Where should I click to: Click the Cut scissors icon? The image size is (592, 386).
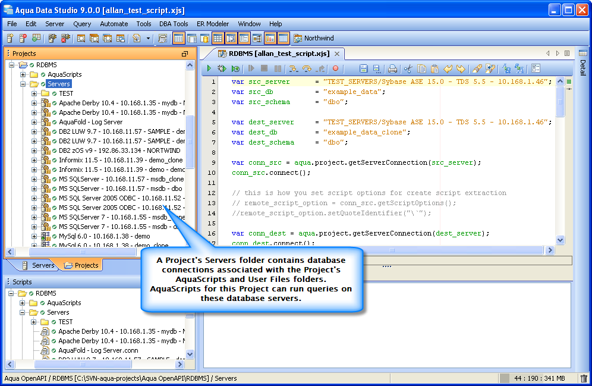[x=408, y=68]
